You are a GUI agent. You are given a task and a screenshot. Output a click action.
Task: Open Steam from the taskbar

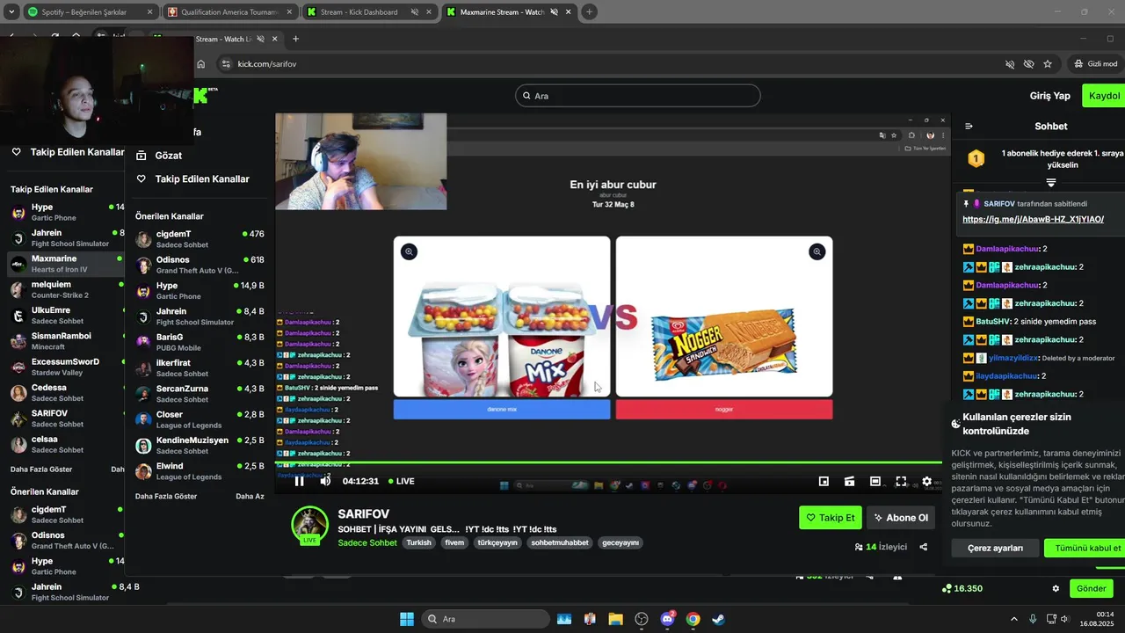[x=718, y=619]
